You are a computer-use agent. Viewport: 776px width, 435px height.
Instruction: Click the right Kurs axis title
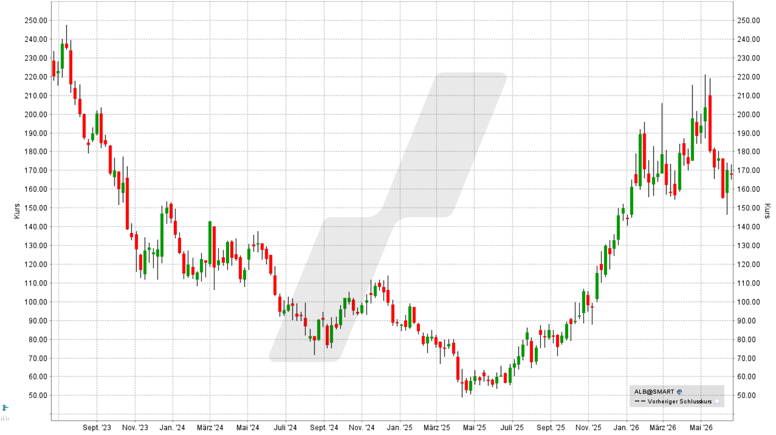(x=768, y=211)
